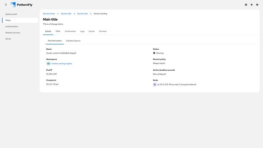Select Policy in sidebar
Viewport: 263px width, 148px height.
coord(20,20)
